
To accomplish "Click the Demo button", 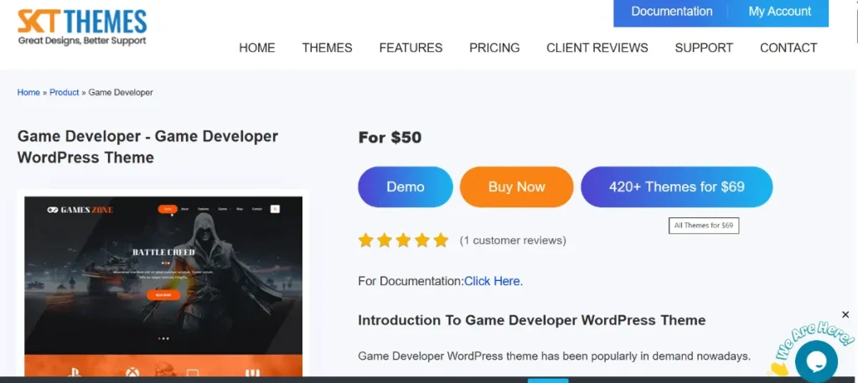I will pyautogui.click(x=406, y=186).
